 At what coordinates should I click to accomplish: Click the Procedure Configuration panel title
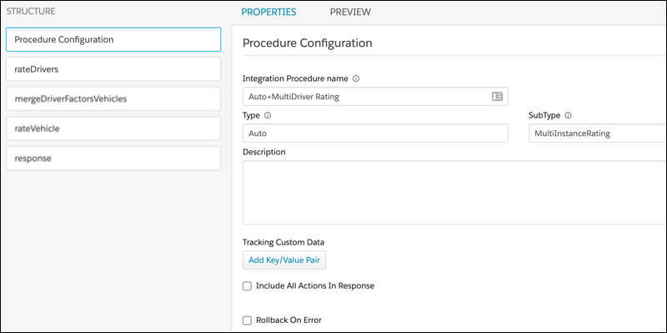pos(307,43)
